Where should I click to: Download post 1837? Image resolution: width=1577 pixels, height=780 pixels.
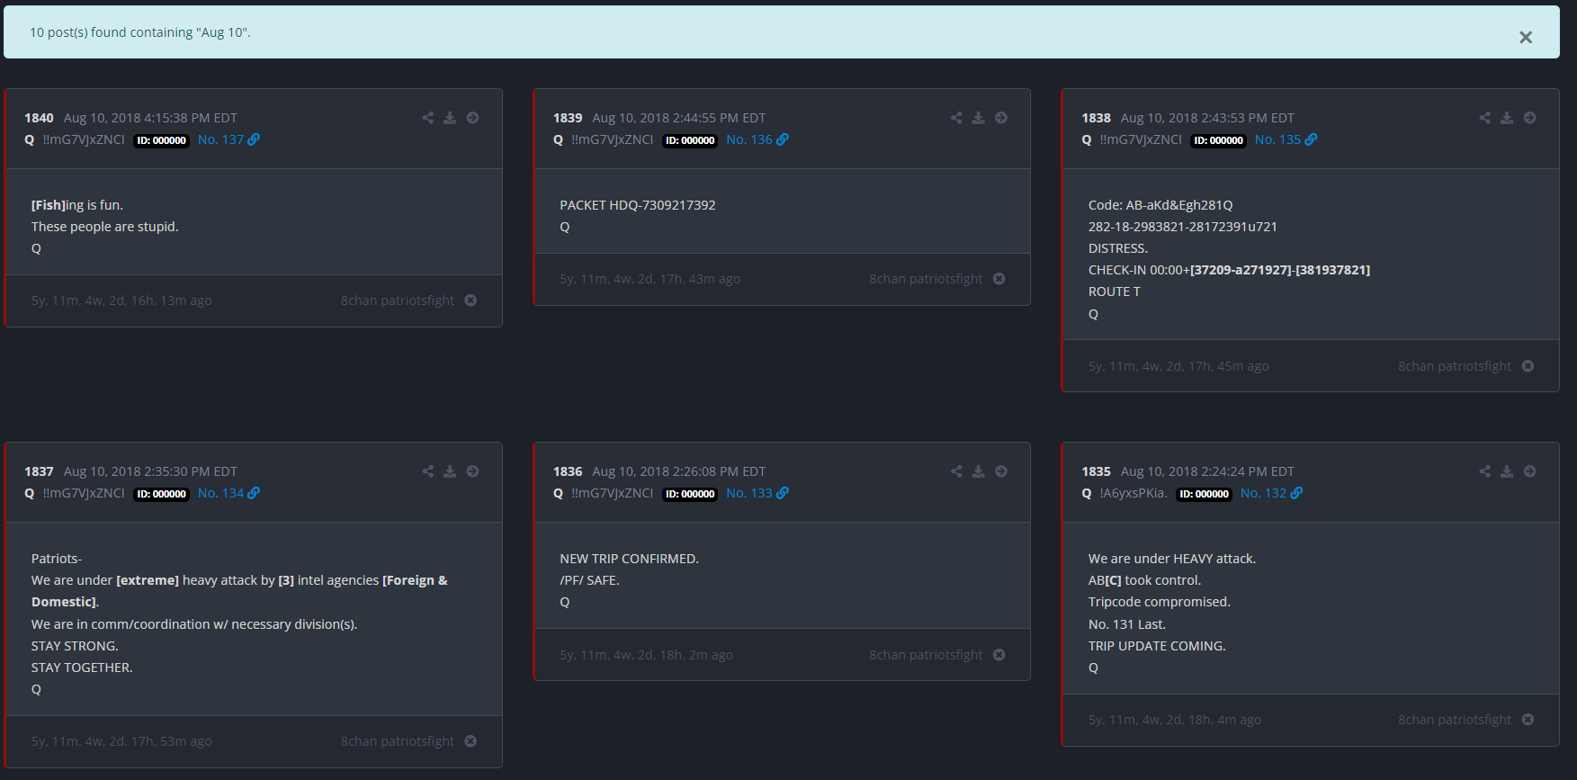pyautogui.click(x=450, y=471)
